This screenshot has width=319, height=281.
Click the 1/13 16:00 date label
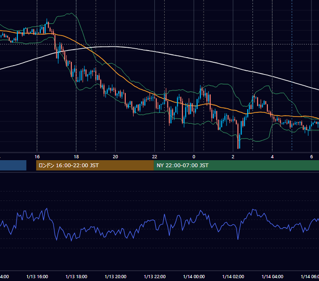pos(37,277)
